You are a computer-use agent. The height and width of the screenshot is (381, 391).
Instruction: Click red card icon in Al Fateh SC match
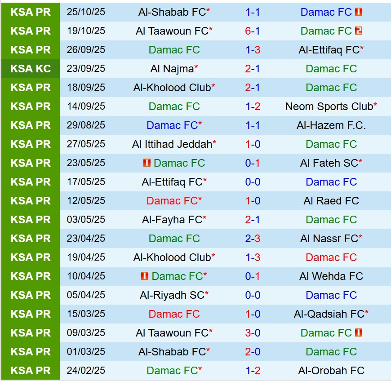tap(147, 163)
